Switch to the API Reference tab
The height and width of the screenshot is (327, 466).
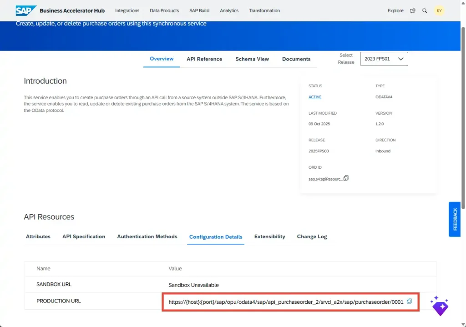[204, 59]
